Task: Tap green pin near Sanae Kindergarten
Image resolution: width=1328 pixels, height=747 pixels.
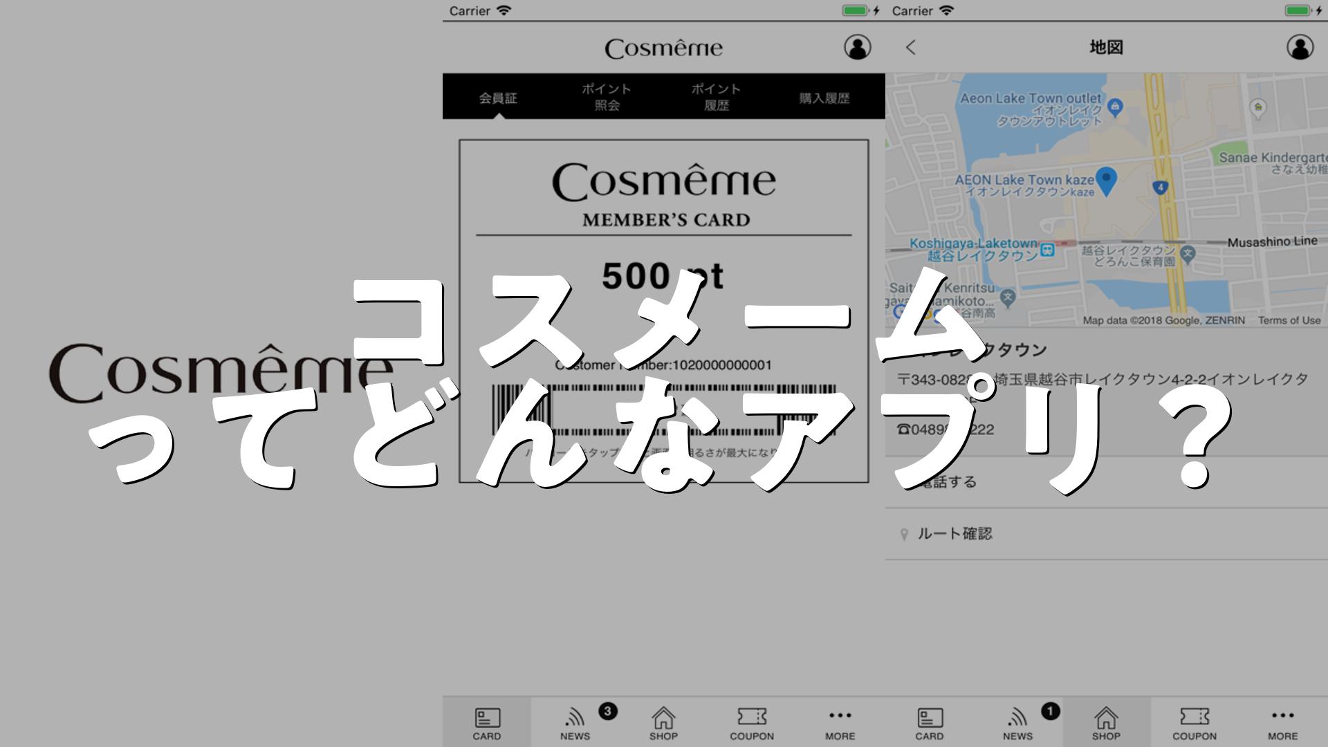Action: pos(1257,107)
